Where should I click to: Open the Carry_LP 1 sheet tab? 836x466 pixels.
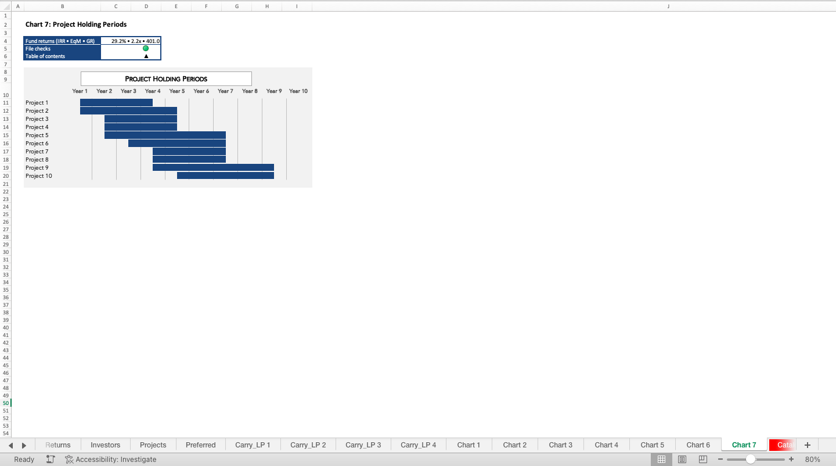click(253, 445)
